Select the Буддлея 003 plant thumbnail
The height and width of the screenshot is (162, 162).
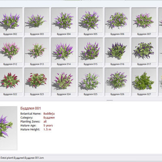[37, 21]
